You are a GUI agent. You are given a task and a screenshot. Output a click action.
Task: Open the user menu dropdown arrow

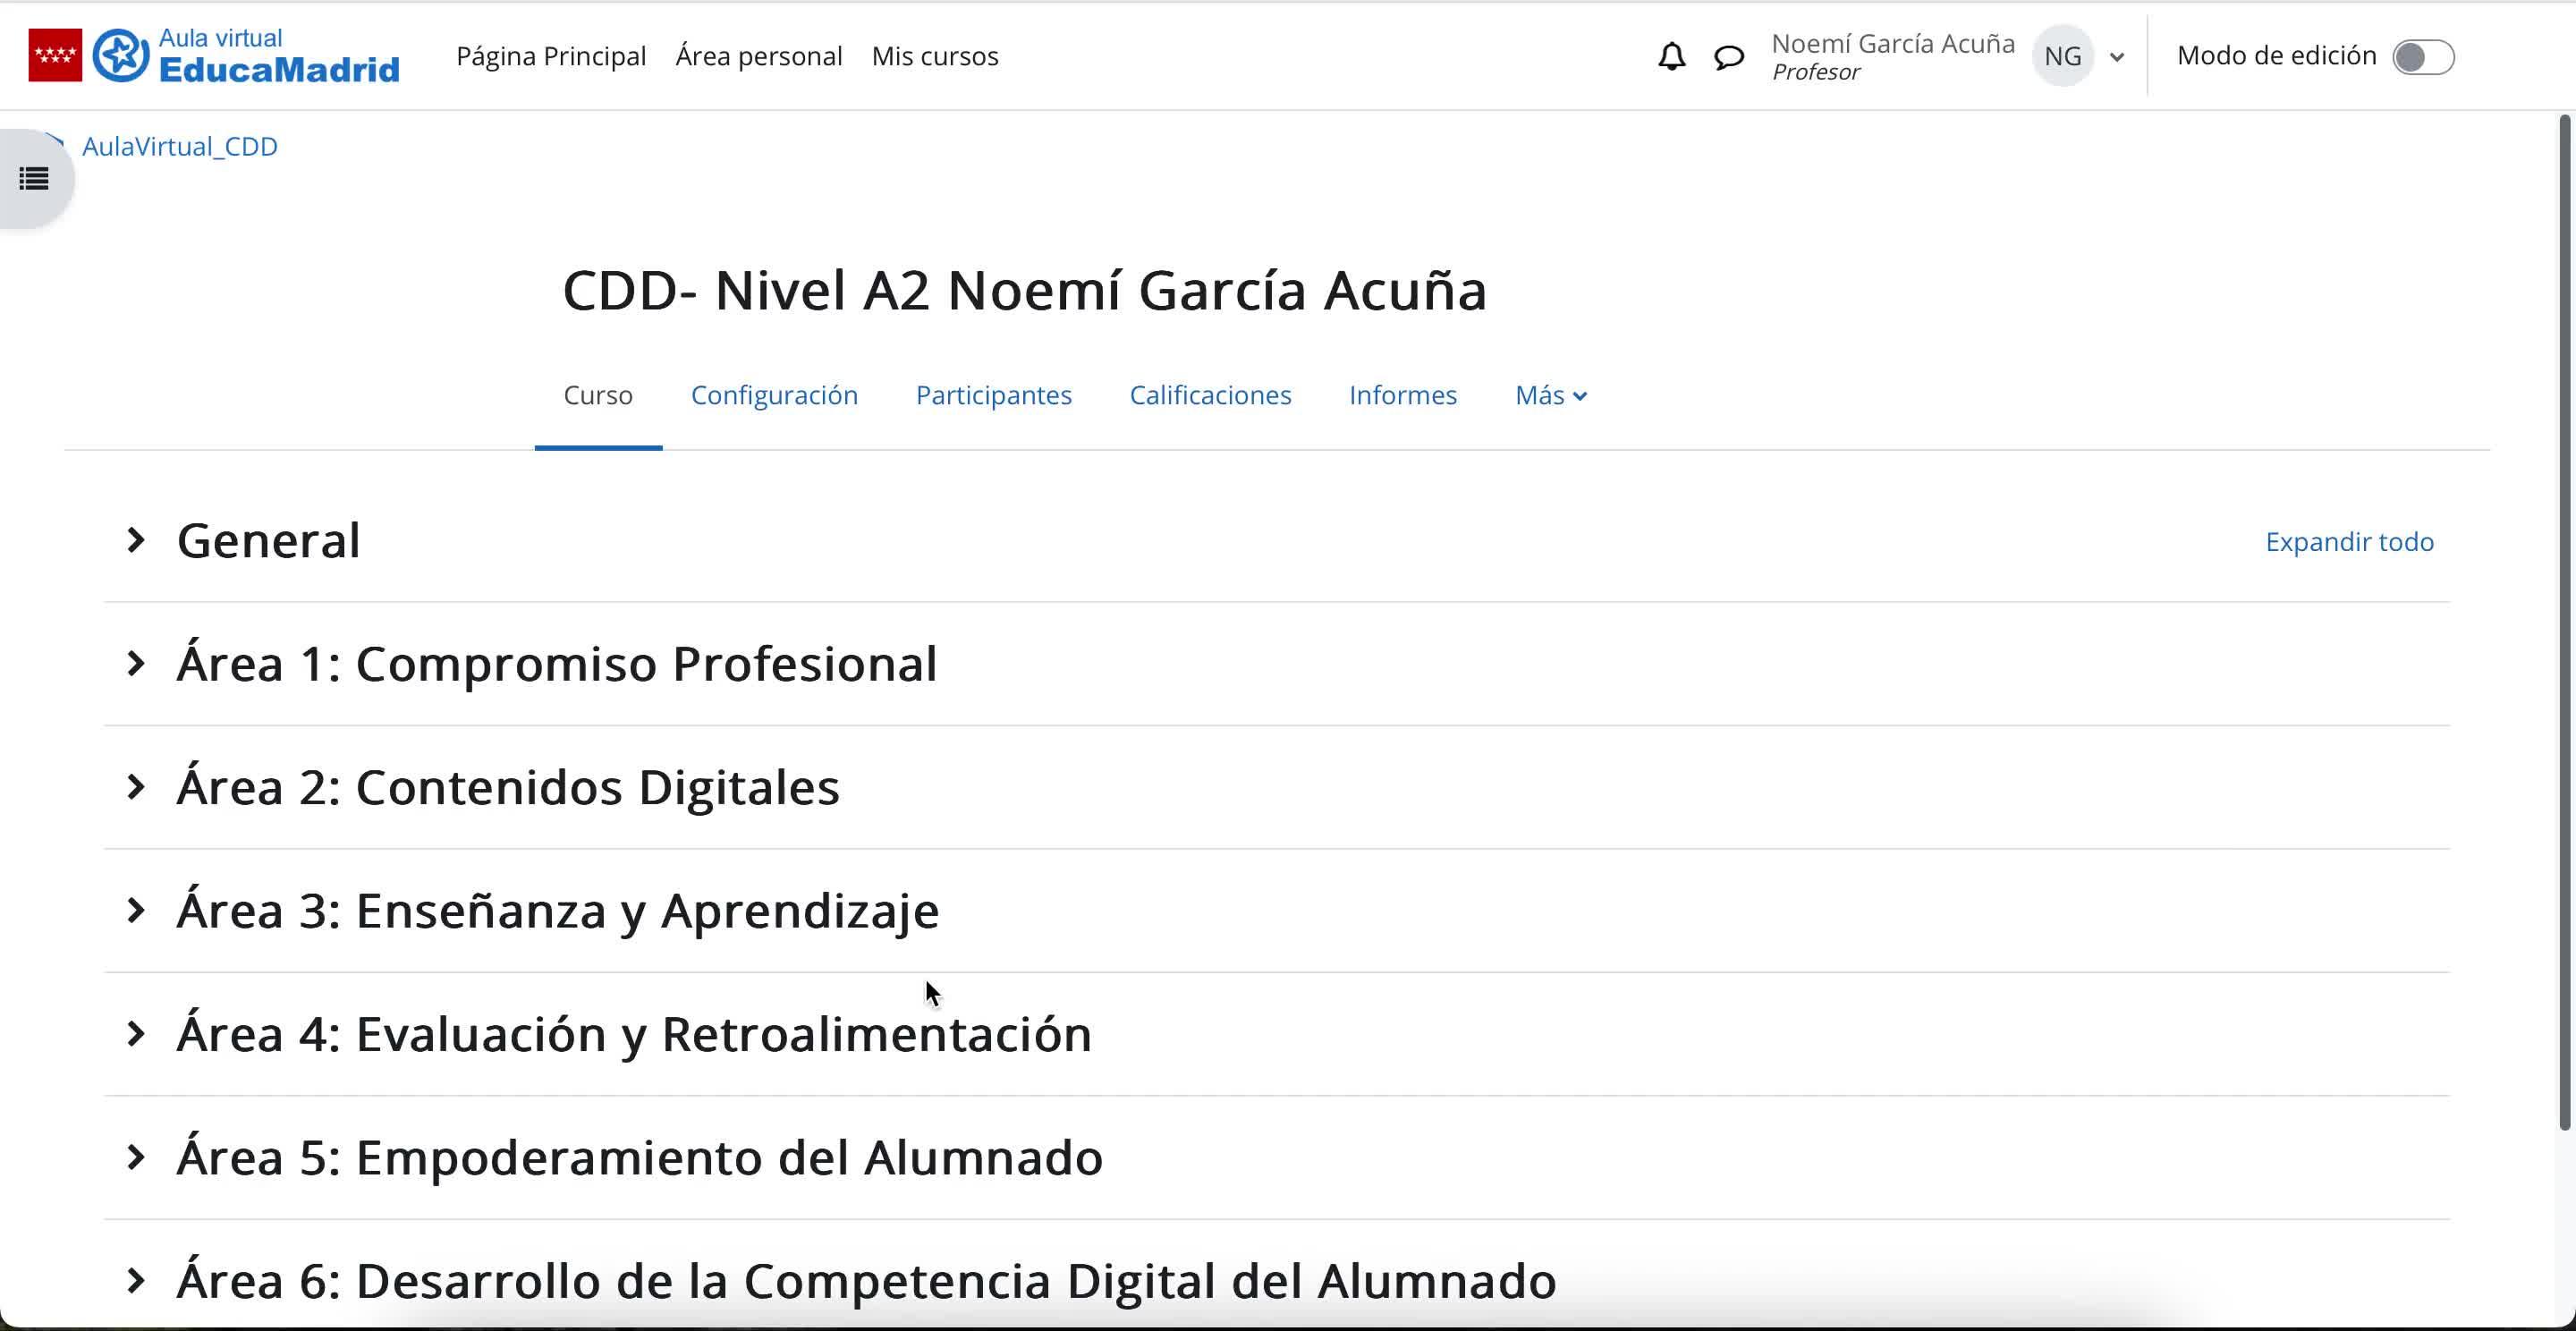[2116, 57]
